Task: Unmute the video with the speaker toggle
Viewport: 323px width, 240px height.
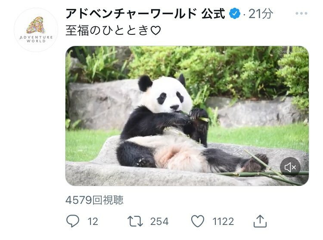Action: (x=290, y=167)
